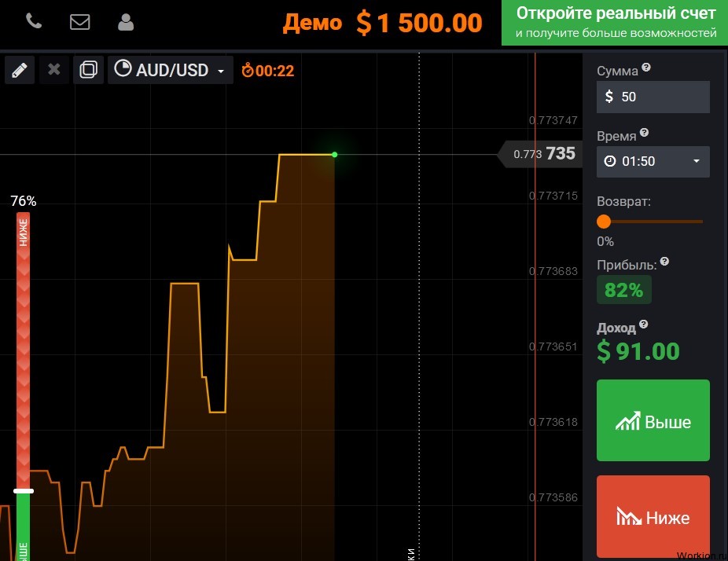Click the $ 50 amount input field
728x561 pixels.
[653, 97]
